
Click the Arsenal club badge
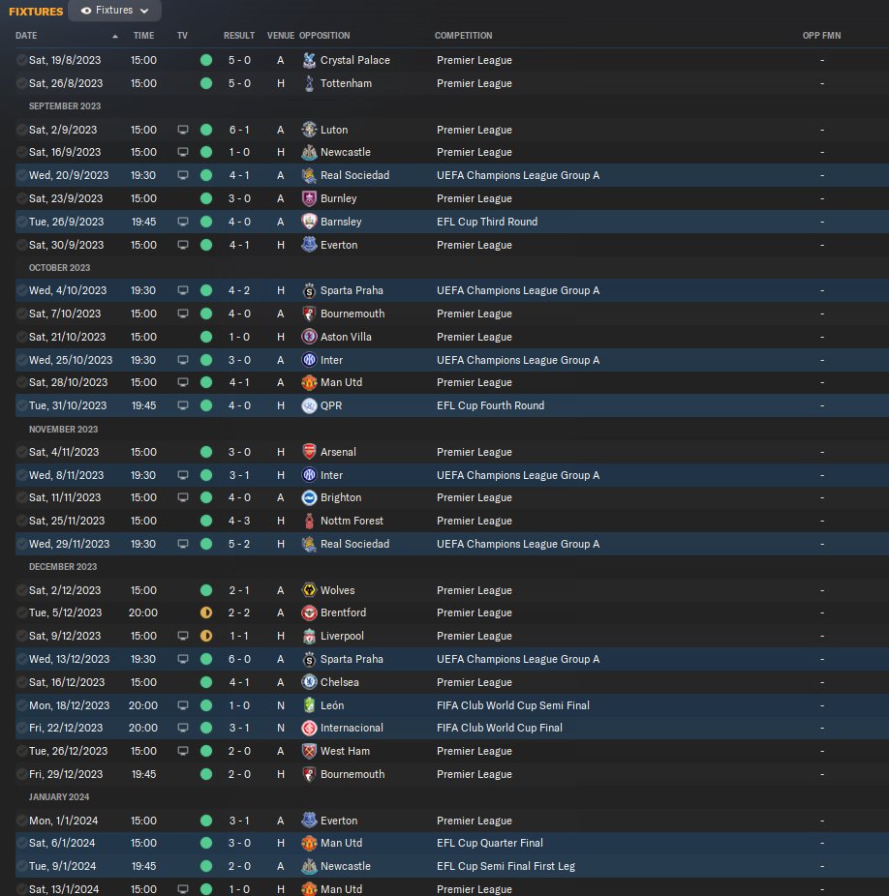point(309,452)
